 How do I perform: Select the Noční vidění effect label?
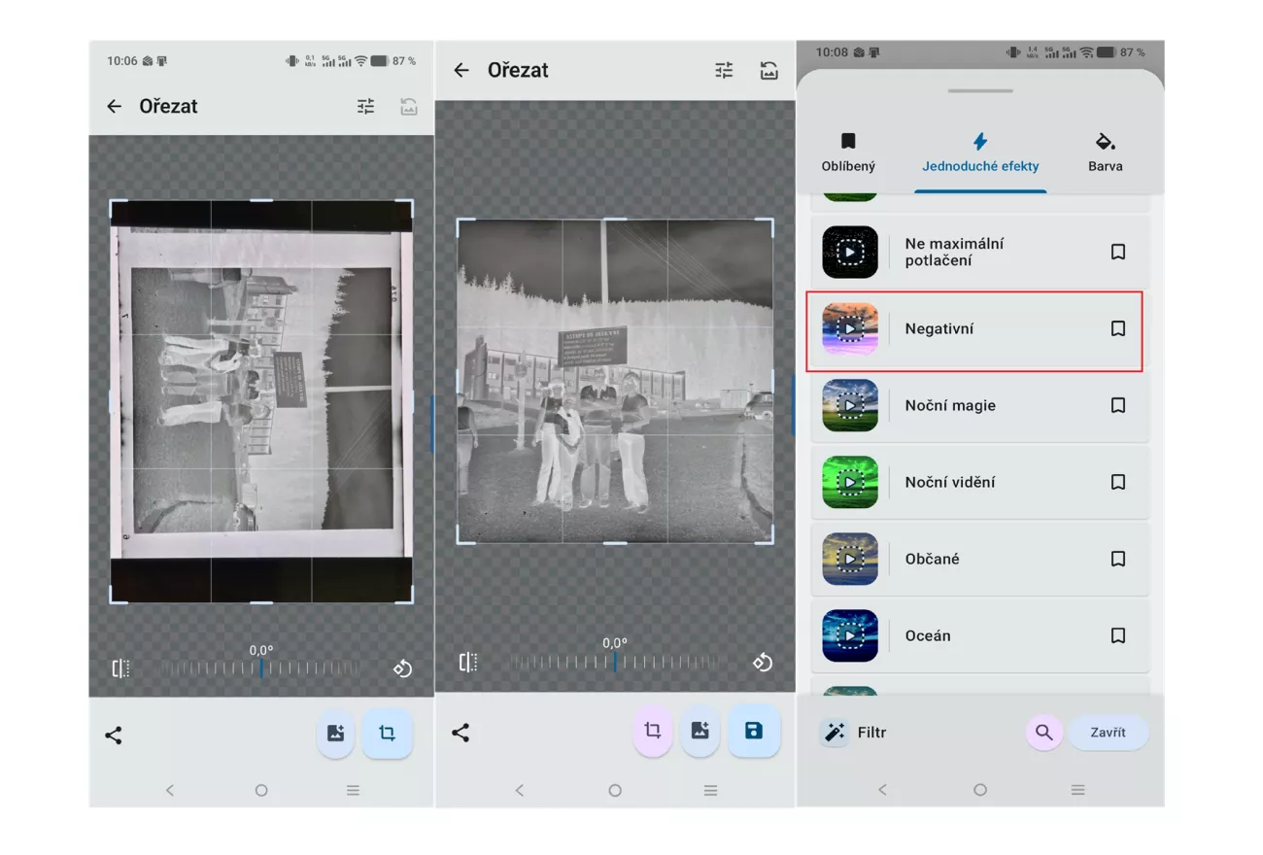coord(950,482)
